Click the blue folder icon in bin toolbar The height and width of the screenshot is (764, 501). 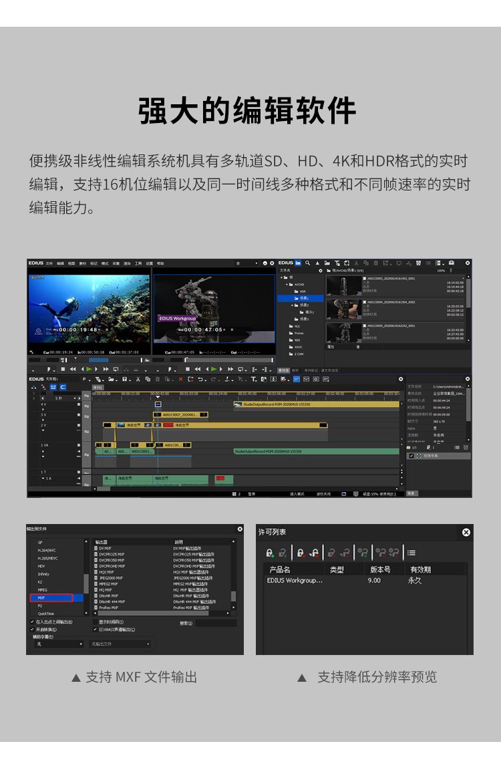pos(299,263)
